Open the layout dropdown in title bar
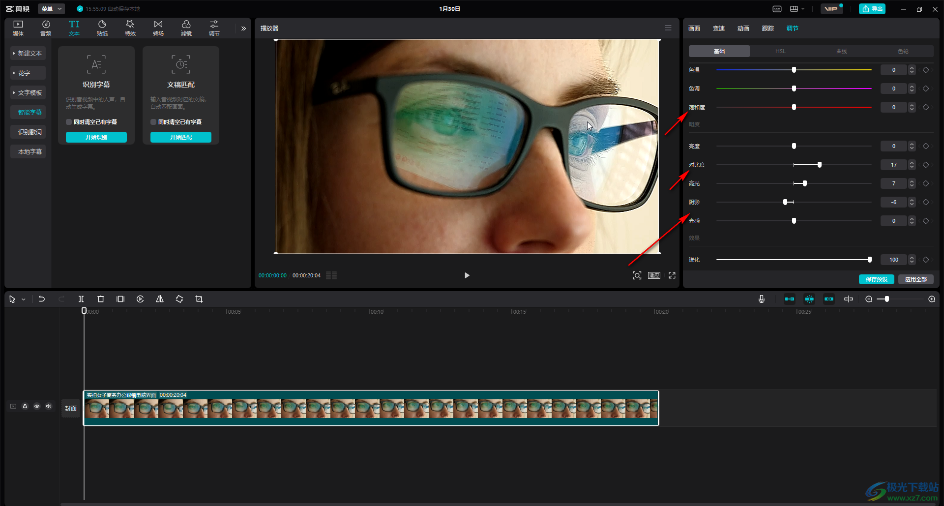 click(x=797, y=9)
